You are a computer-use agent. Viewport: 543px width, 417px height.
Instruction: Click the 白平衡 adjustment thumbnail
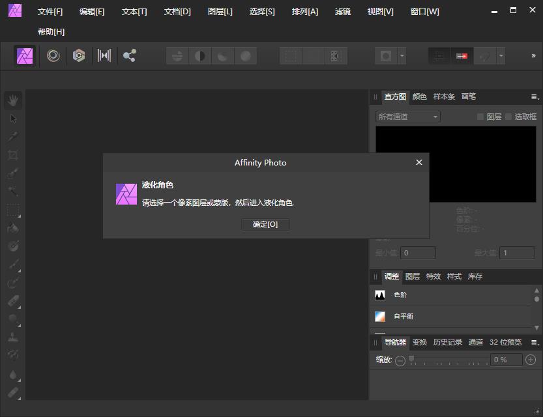tap(381, 317)
